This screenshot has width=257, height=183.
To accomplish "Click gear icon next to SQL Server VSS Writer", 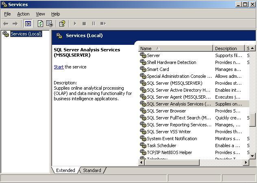I will coord(143,131).
